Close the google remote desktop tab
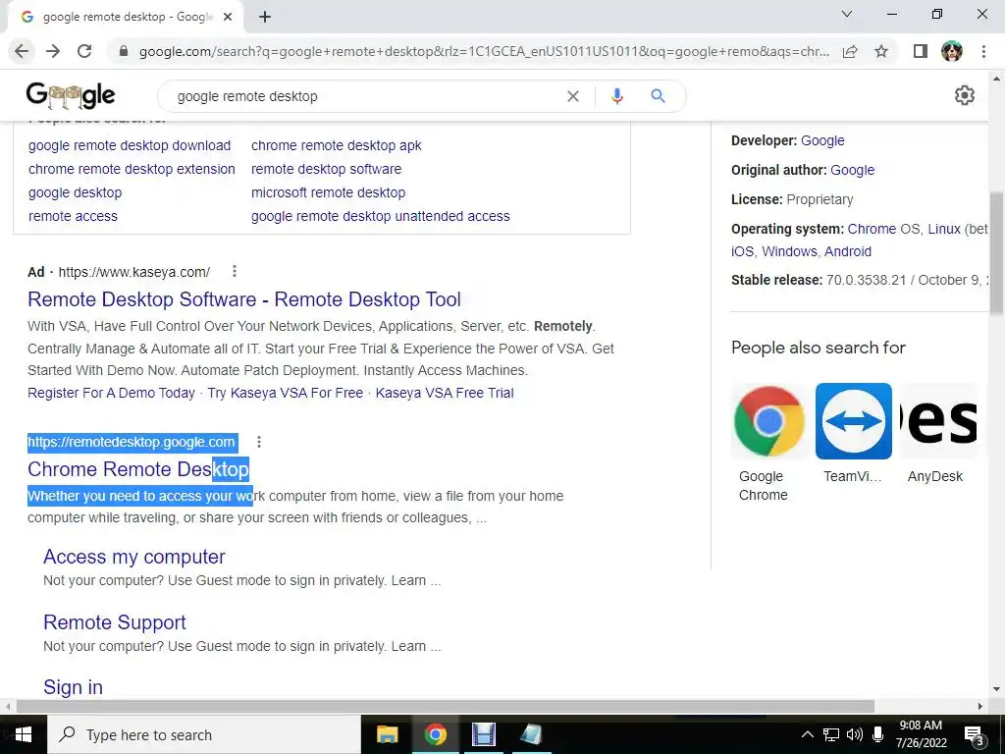The width and height of the screenshot is (1005, 754). [x=228, y=18]
